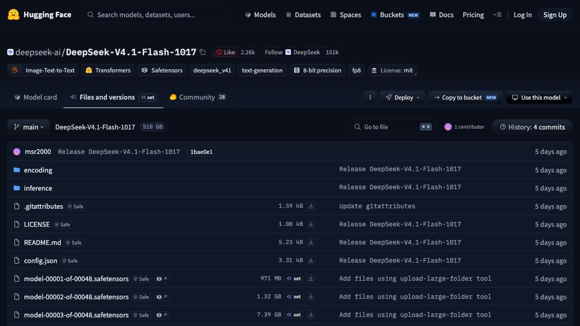Open commit hash 1bae0e1
Viewport: 580px width, 326px height.
[x=202, y=152]
